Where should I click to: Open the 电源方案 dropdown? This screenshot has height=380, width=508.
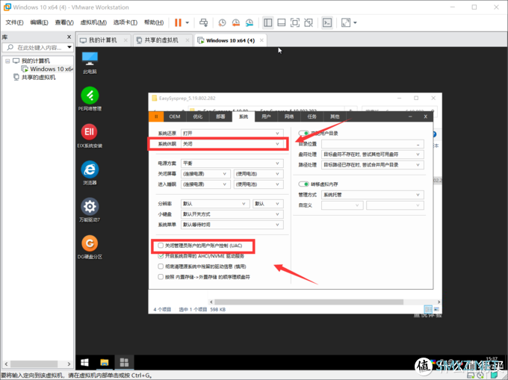232,163
